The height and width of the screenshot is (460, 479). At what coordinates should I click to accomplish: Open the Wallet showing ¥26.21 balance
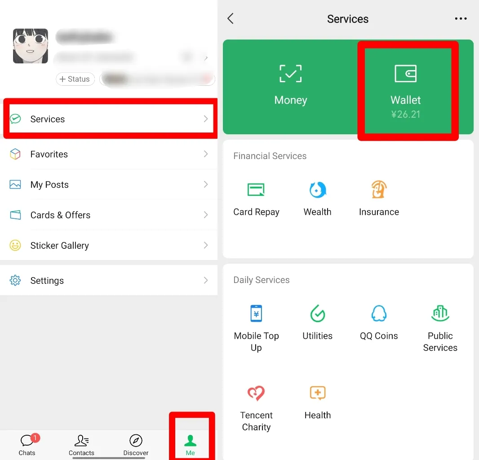[406, 88]
